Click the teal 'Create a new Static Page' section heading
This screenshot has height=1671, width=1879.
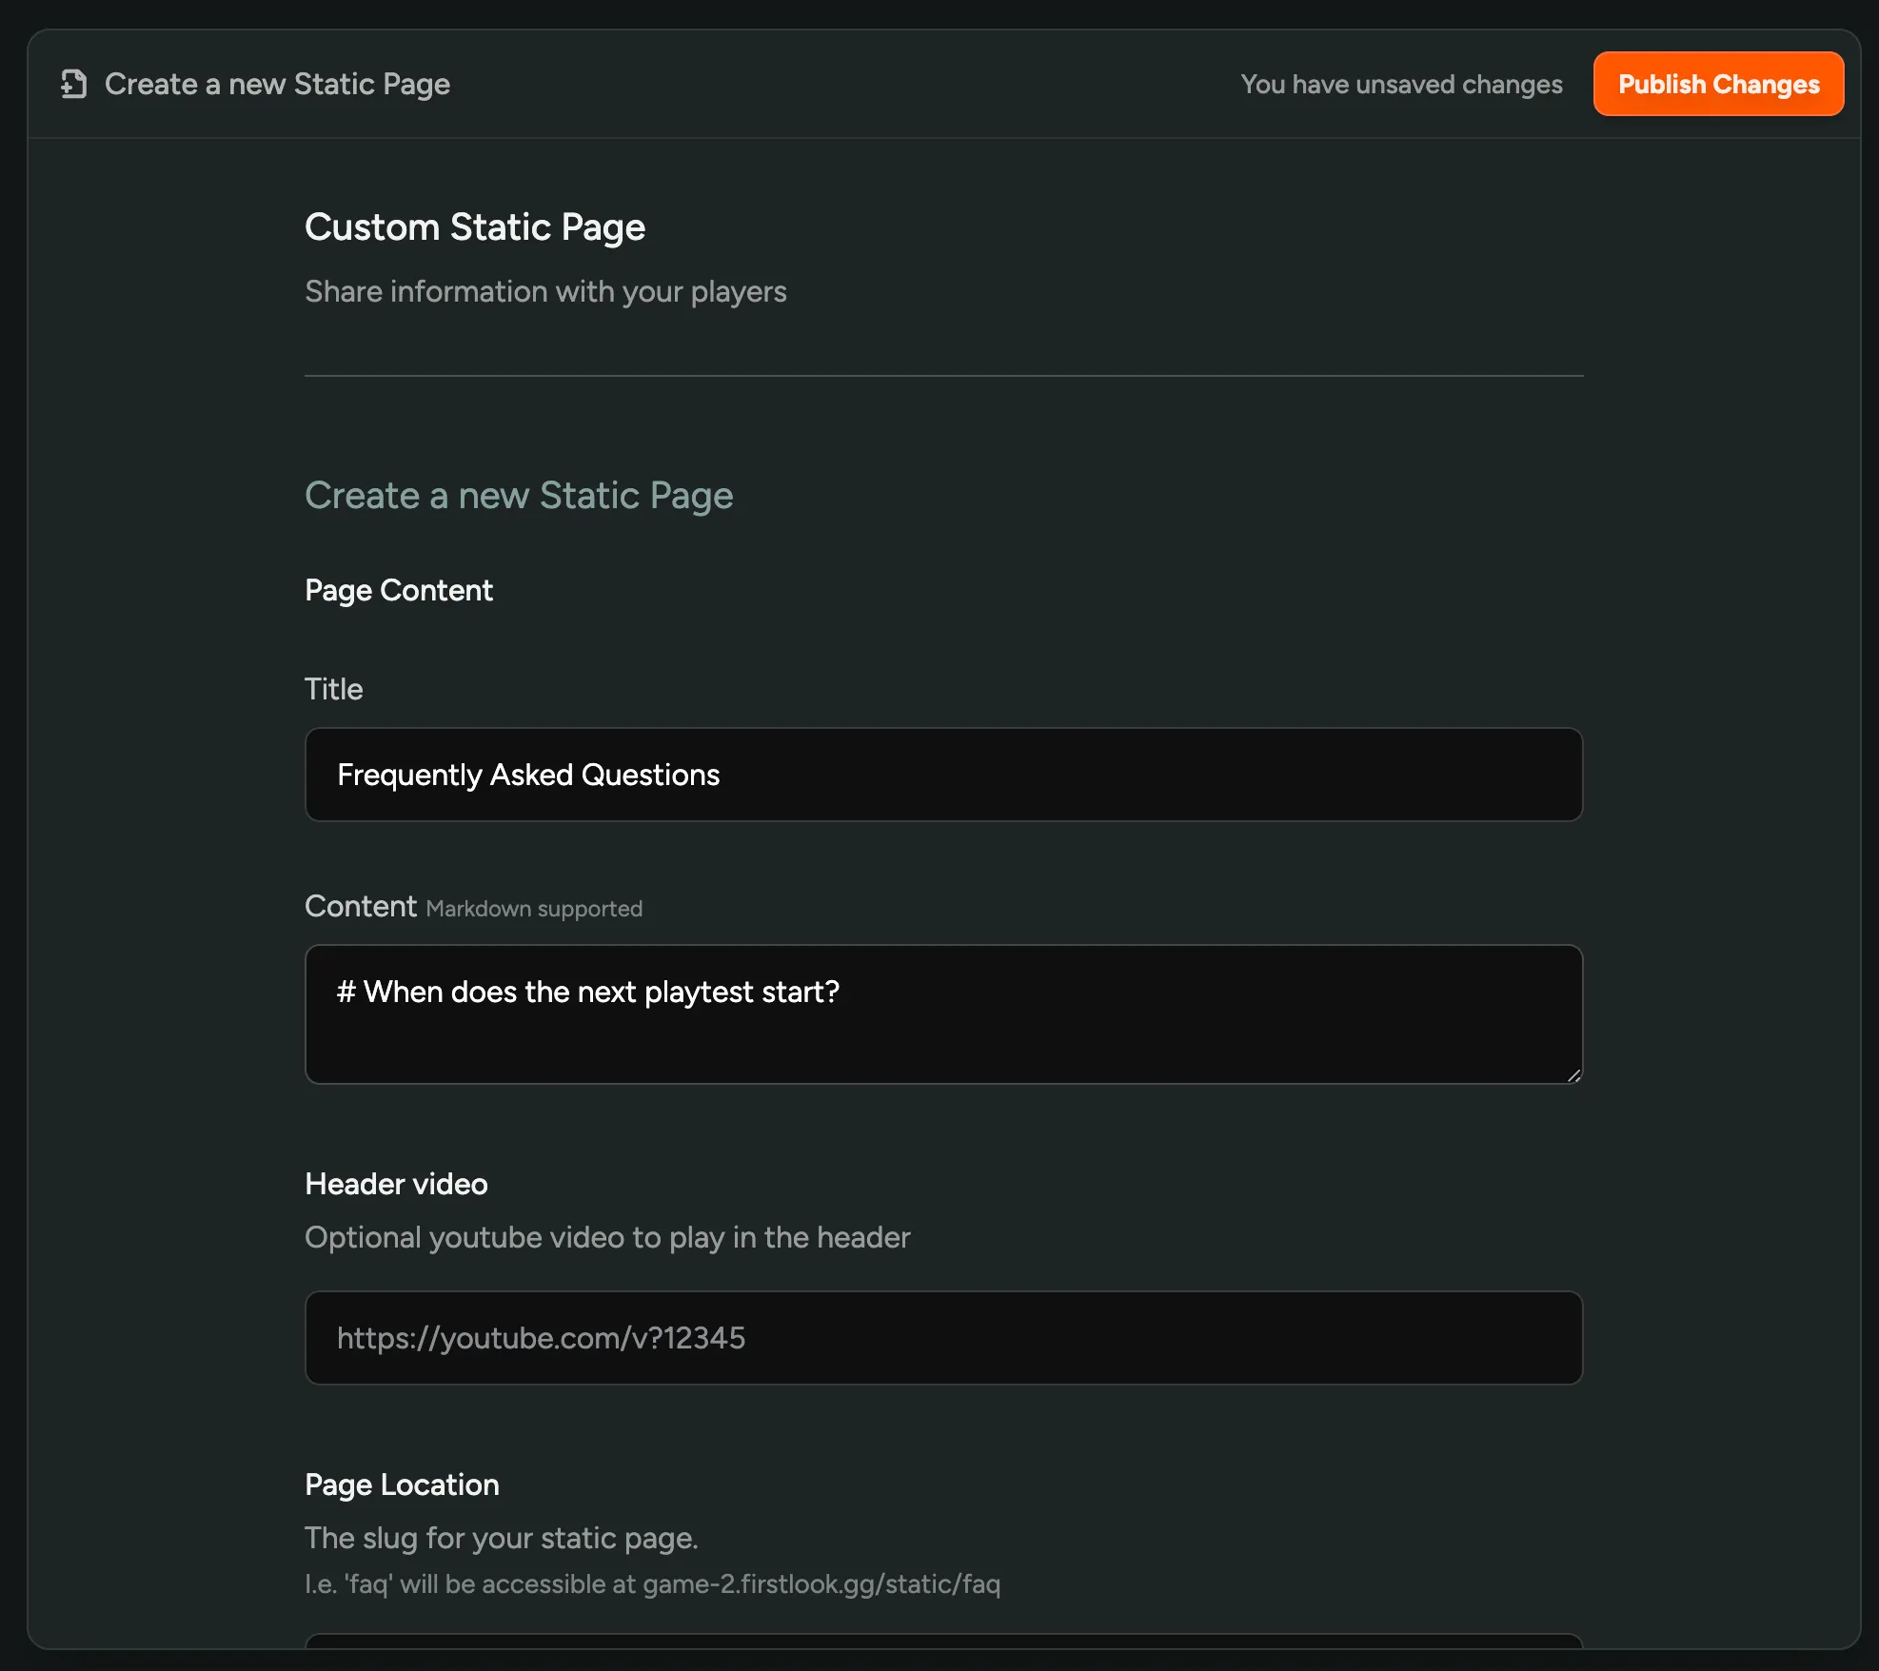(519, 495)
